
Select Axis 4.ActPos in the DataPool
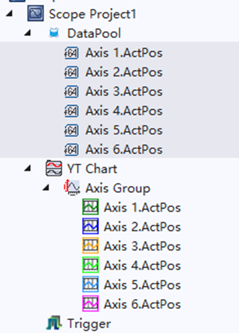pyautogui.click(x=119, y=111)
